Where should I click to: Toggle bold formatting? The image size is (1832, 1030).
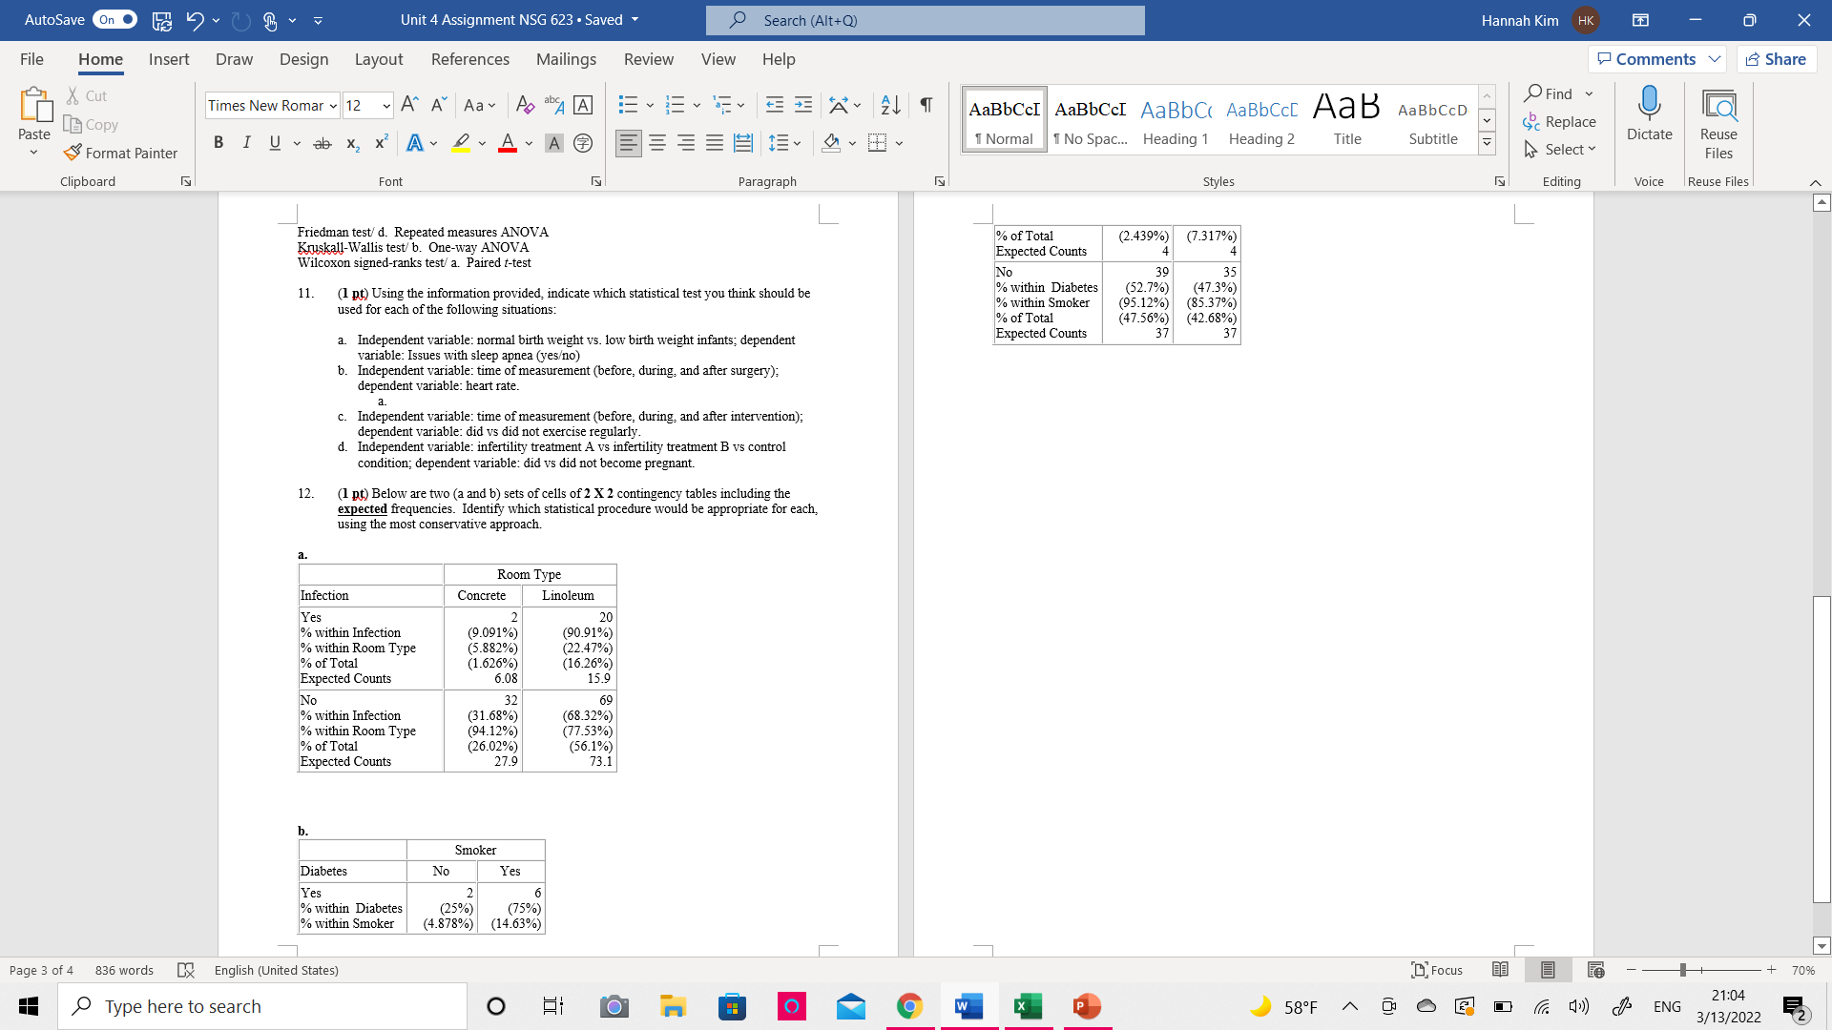tap(219, 143)
